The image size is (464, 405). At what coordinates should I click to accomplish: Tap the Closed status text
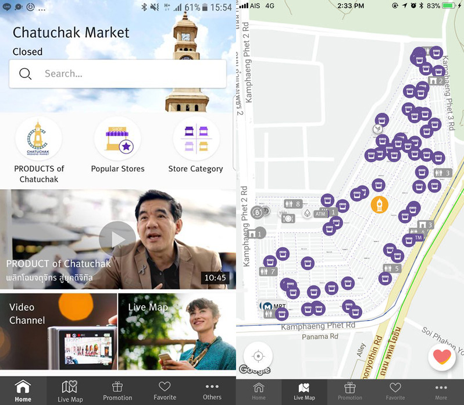(x=27, y=52)
